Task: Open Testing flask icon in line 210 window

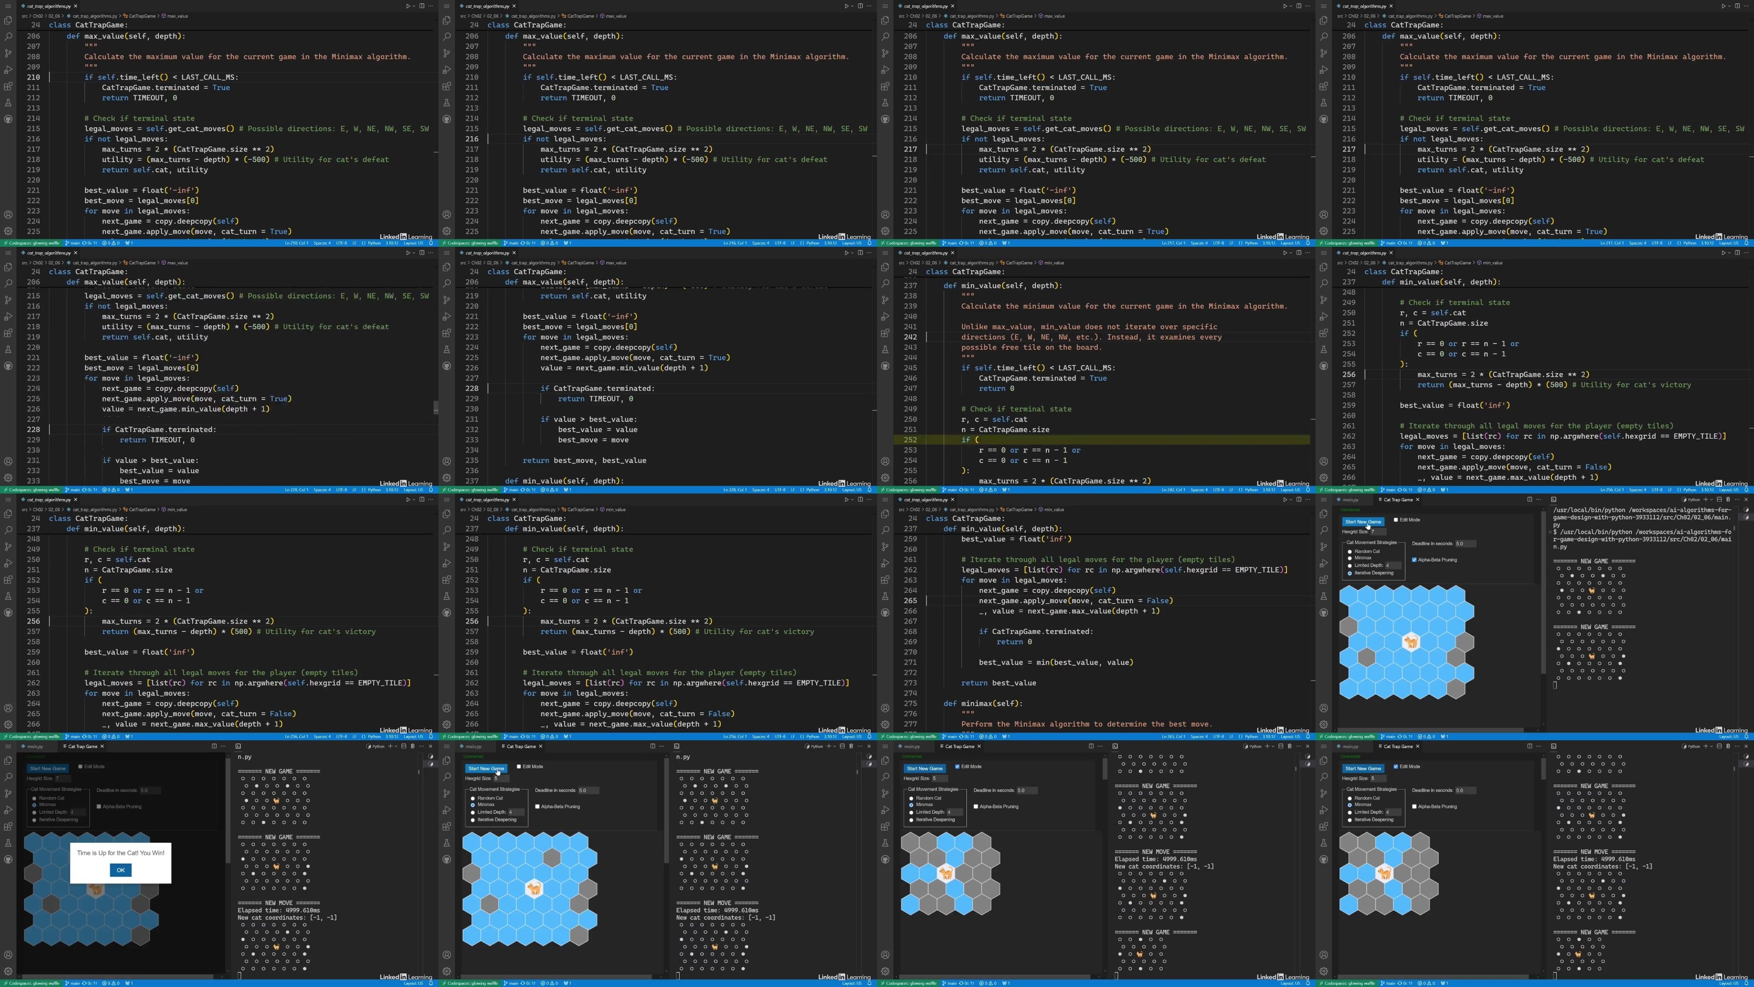Action: pos(8,102)
